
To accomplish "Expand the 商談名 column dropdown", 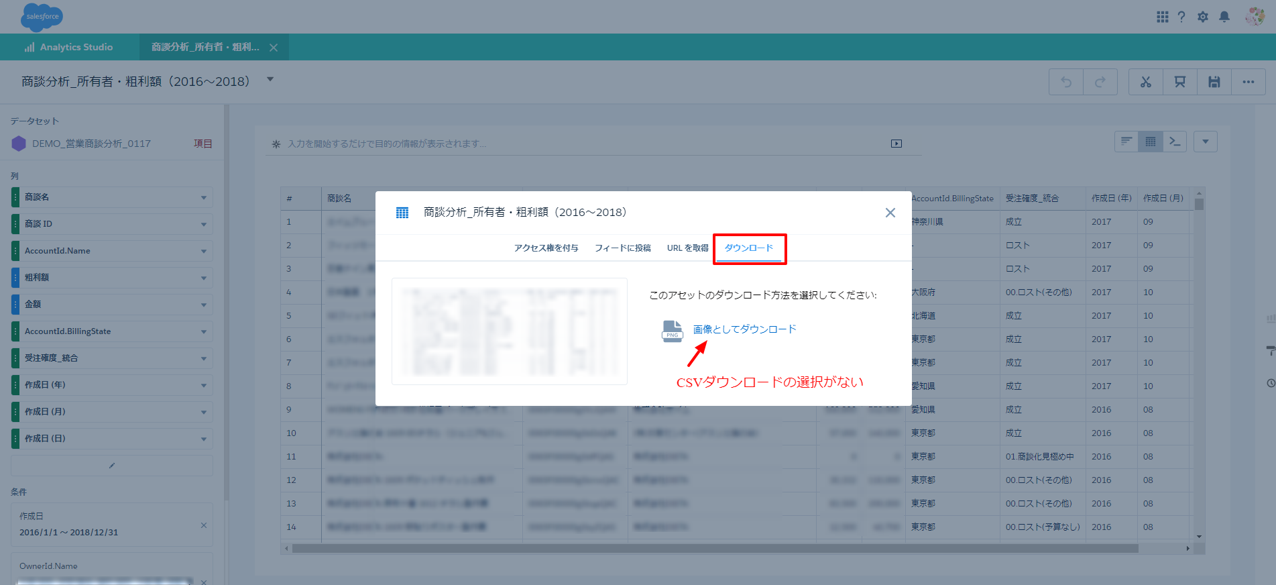I will click(203, 197).
